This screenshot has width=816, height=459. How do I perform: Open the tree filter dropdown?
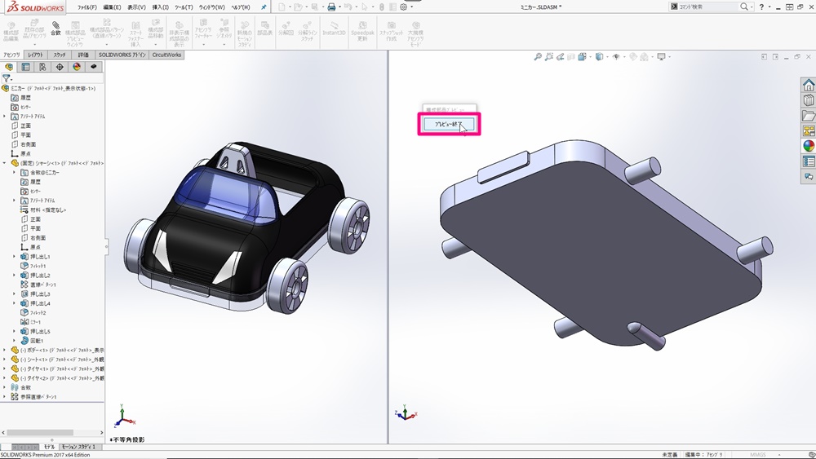7,79
